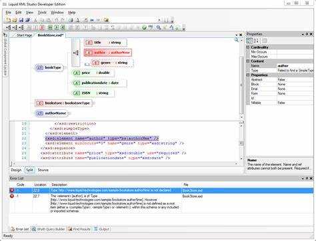Screen dimensions: 316x241
Task: Click the green checkmark Validate icon
Action: (144, 28)
